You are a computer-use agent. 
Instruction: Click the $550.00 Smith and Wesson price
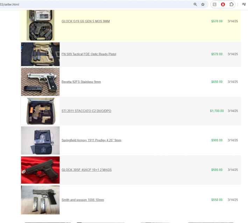coord(217,200)
